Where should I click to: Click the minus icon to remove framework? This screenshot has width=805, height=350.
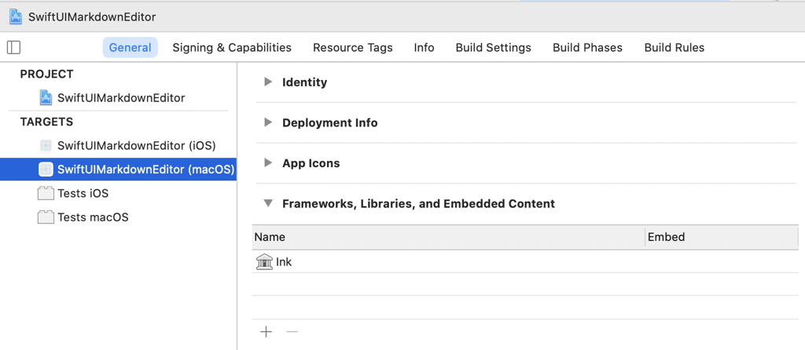[x=292, y=332]
